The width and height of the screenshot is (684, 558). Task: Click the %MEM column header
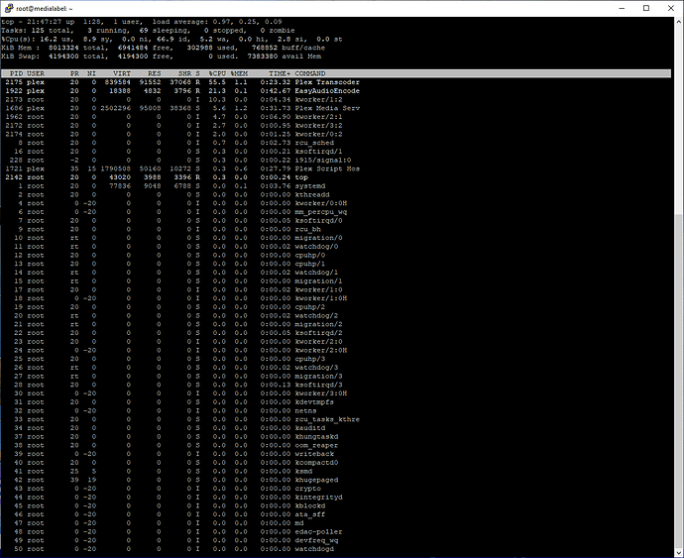(x=239, y=73)
